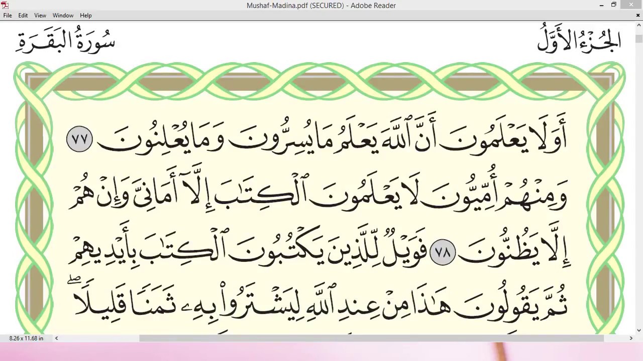Screen dimensions: 643x361
Task: Open the View menu
Action: (x=40, y=16)
